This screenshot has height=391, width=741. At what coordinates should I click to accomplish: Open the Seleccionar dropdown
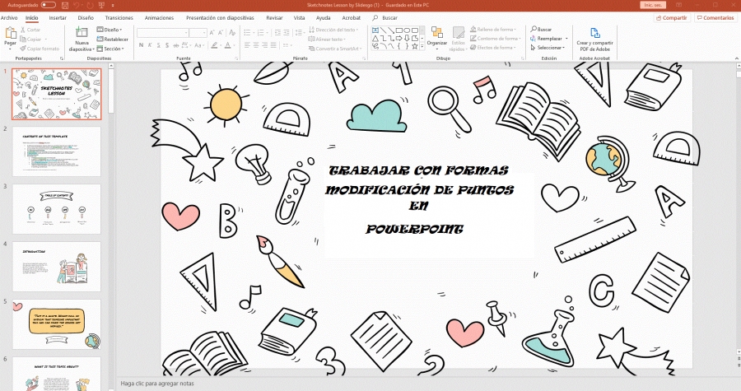click(548, 48)
